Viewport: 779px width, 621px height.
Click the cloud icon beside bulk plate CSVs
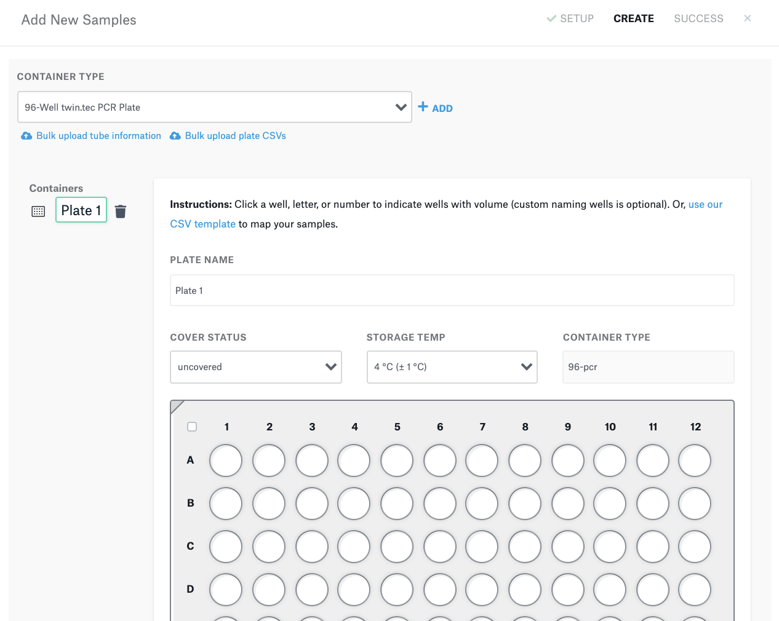coord(175,135)
